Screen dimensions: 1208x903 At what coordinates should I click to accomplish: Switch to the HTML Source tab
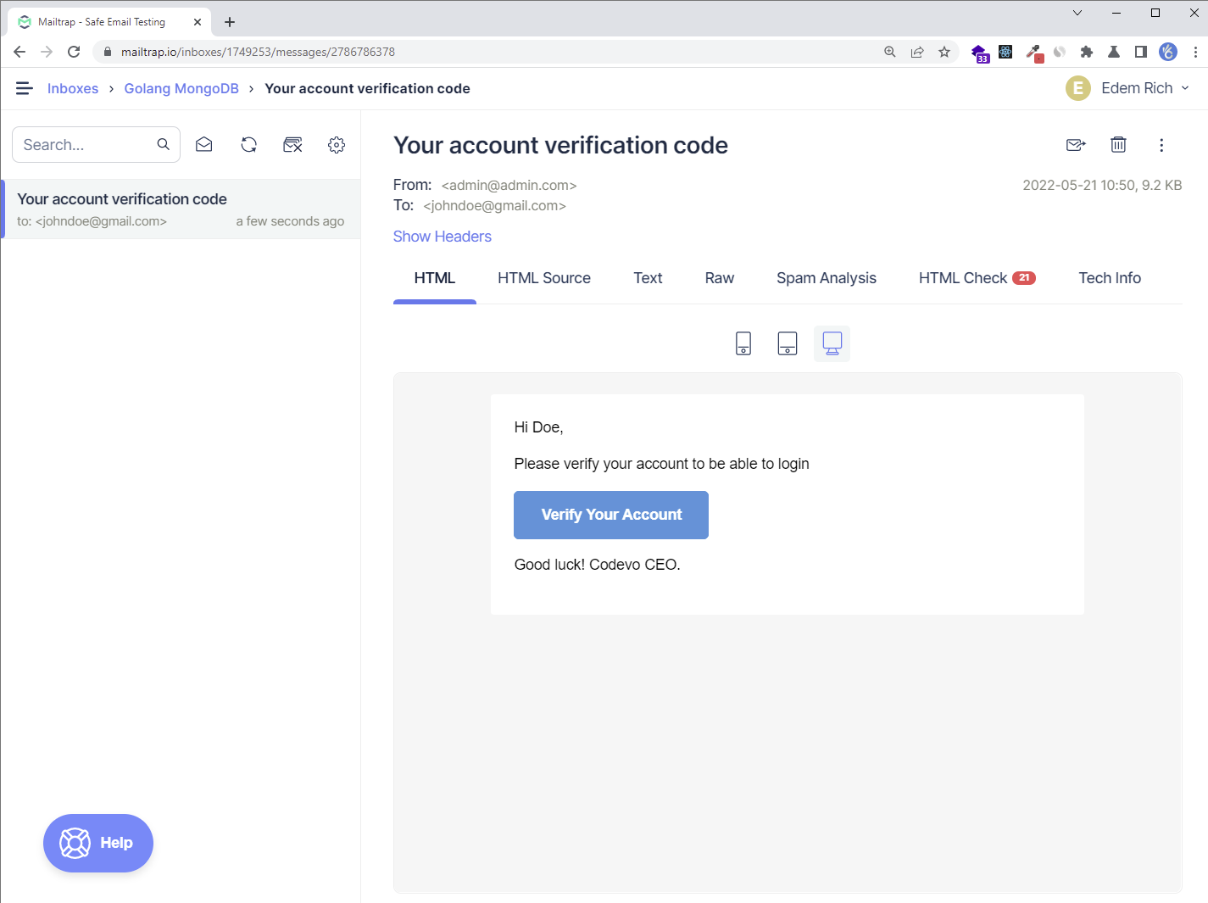click(x=544, y=278)
